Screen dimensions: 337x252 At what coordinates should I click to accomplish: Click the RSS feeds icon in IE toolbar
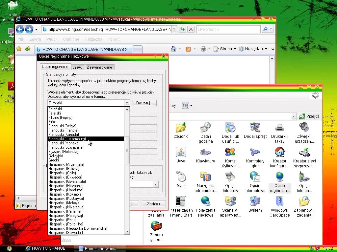pyautogui.click(x=188, y=49)
